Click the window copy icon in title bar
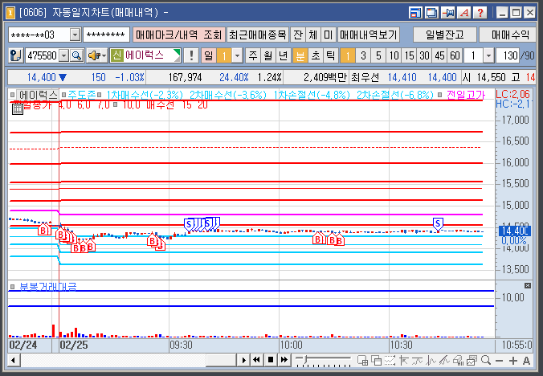543x376 pixels. click(x=431, y=13)
